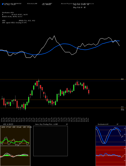Click the 'ADX: 17.65 +DY: 13.46 -DY: 19.23' header
Screen dimensions: 126x166
[x=16, y=127]
